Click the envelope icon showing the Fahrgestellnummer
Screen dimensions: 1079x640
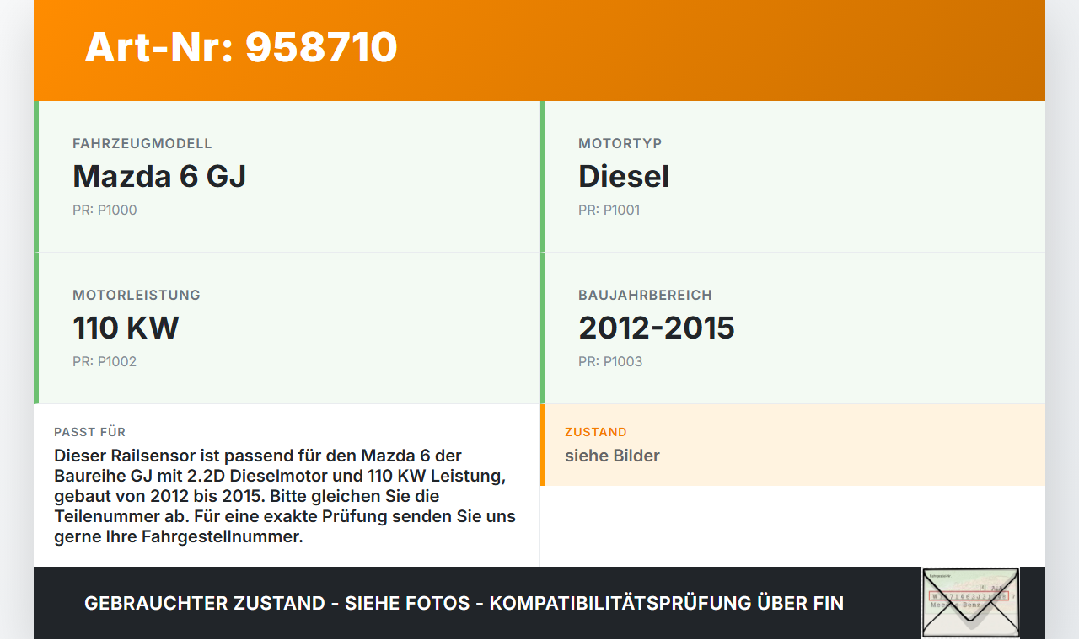click(x=969, y=604)
